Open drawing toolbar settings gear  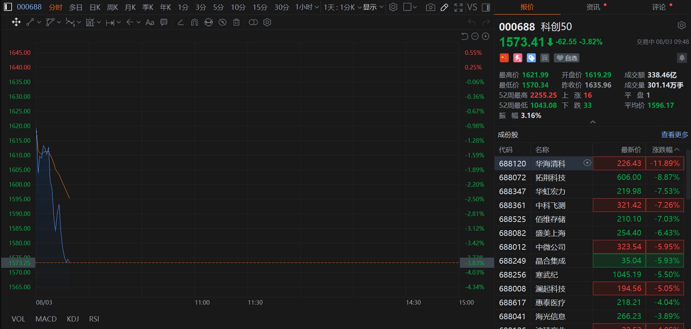[267, 22]
